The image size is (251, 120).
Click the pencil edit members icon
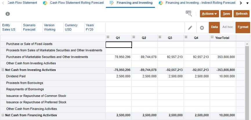tap(190, 28)
